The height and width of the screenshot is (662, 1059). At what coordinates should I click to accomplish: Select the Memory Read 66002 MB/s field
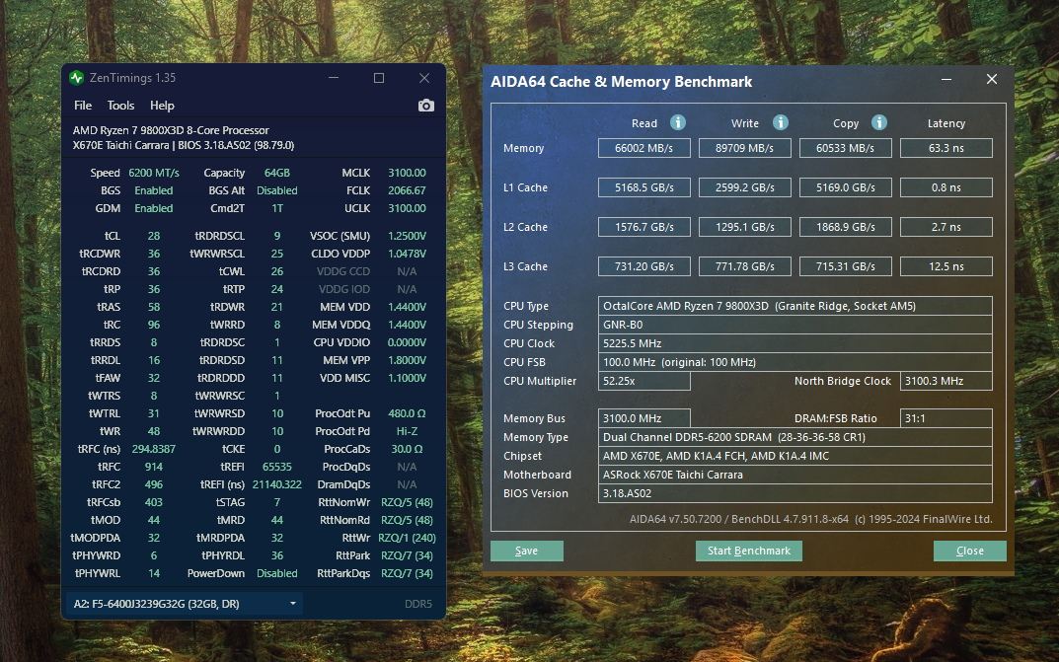pyautogui.click(x=644, y=148)
